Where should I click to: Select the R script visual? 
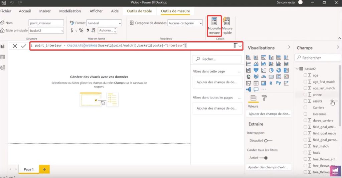click(271, 83)
